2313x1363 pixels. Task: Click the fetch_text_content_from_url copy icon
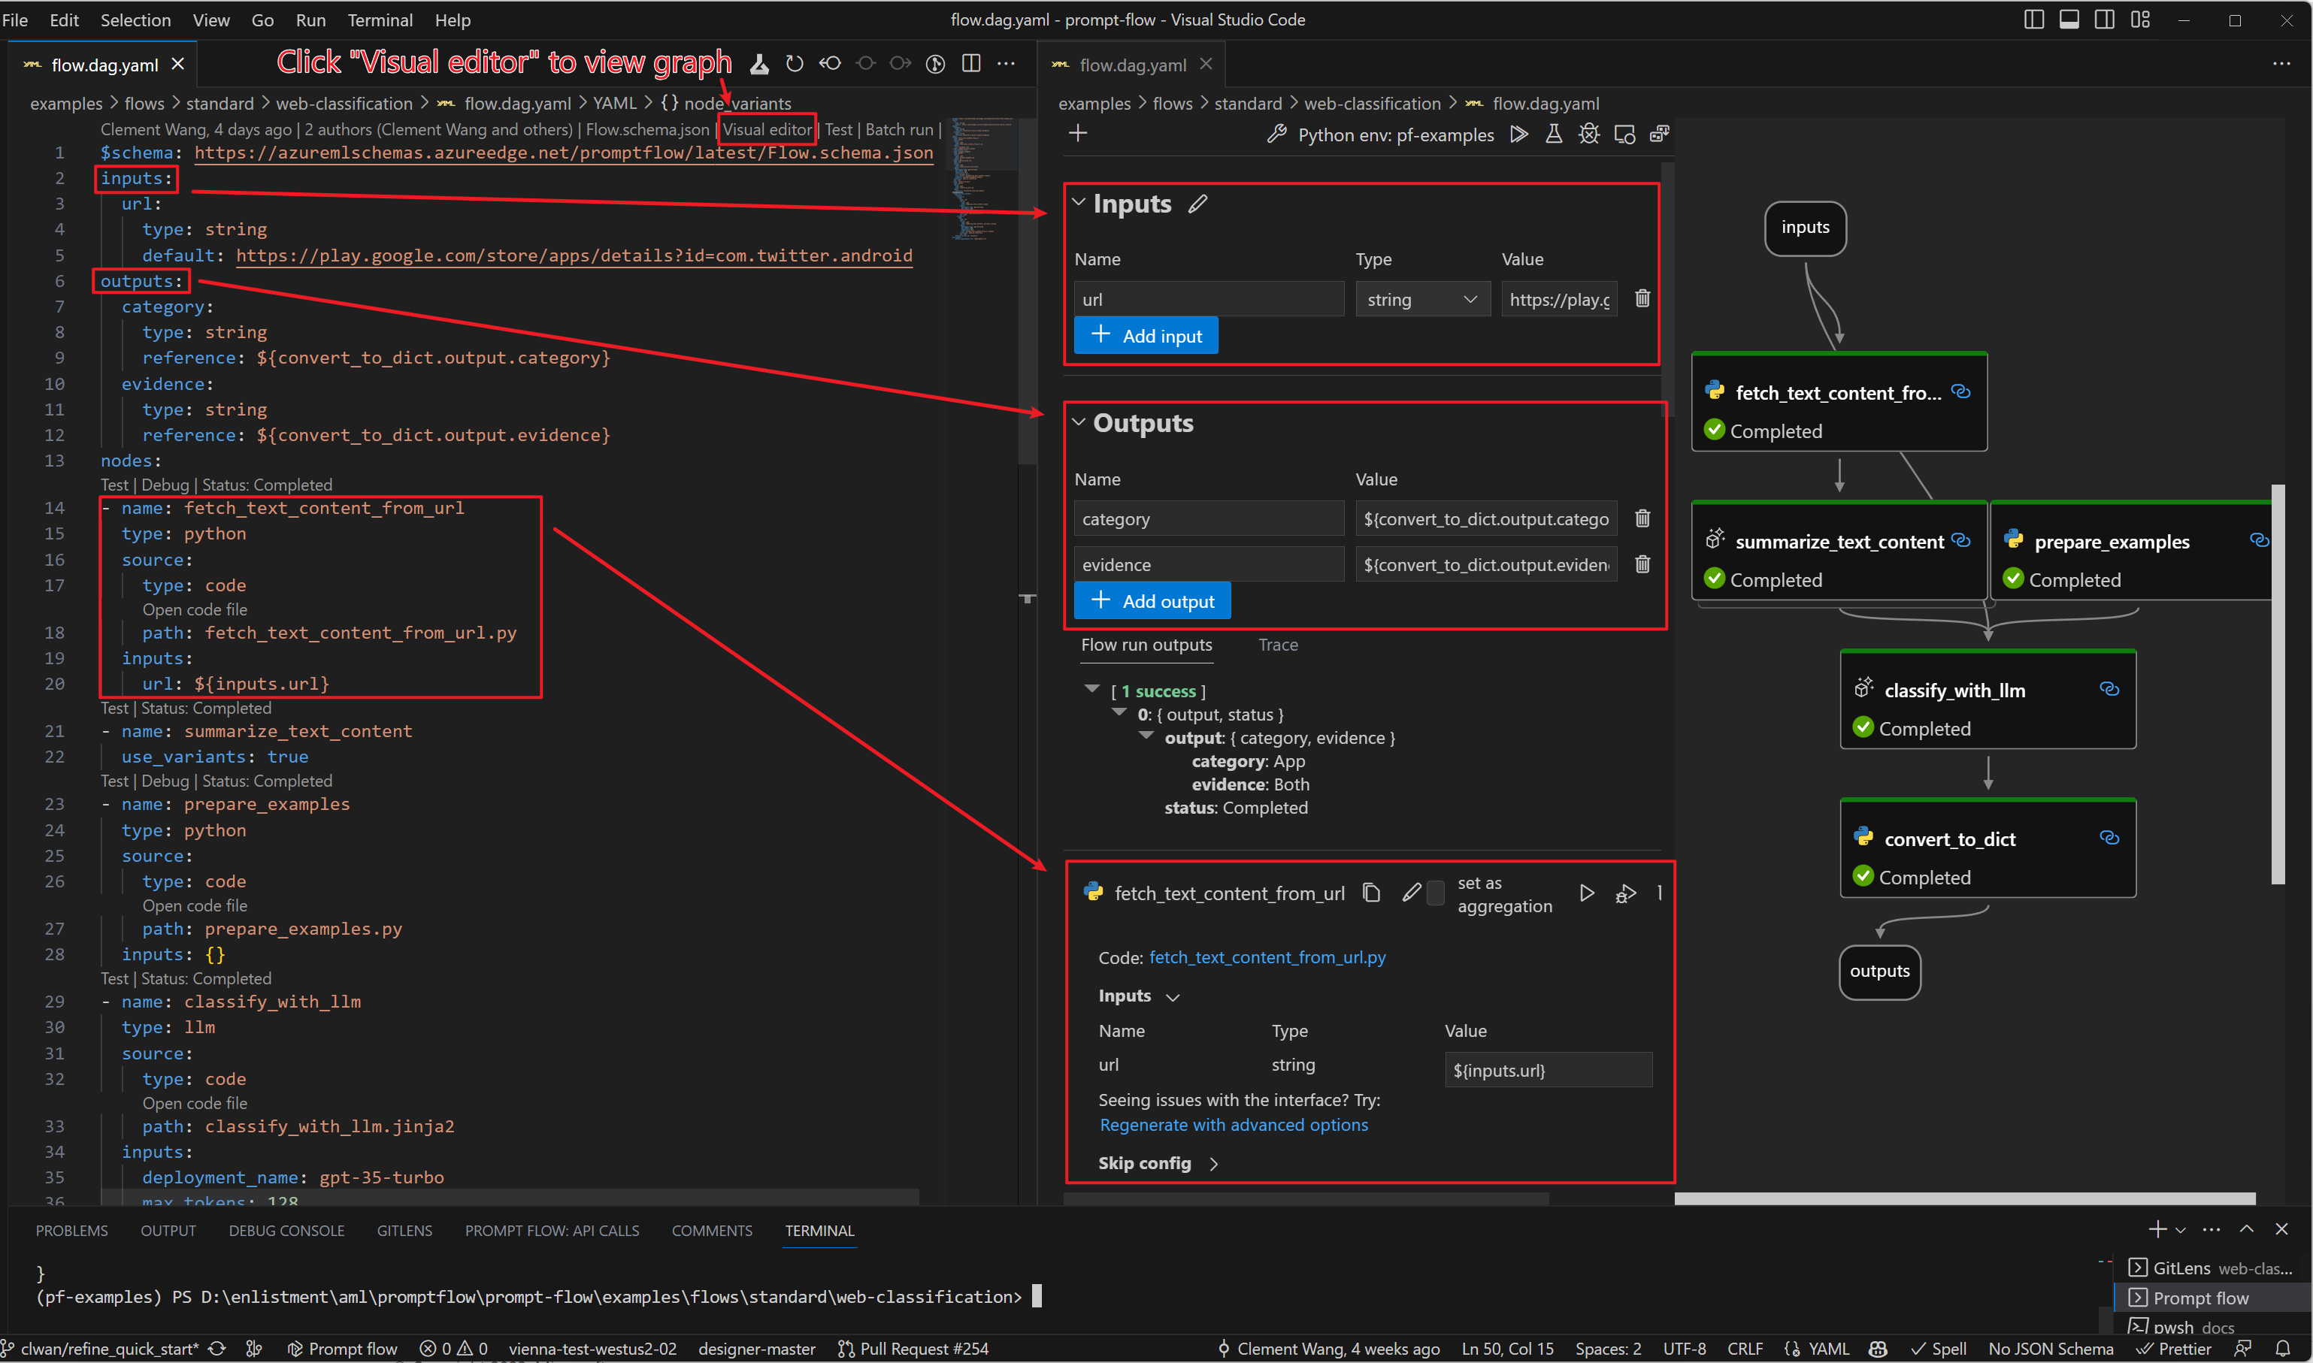coord(1368,894)
